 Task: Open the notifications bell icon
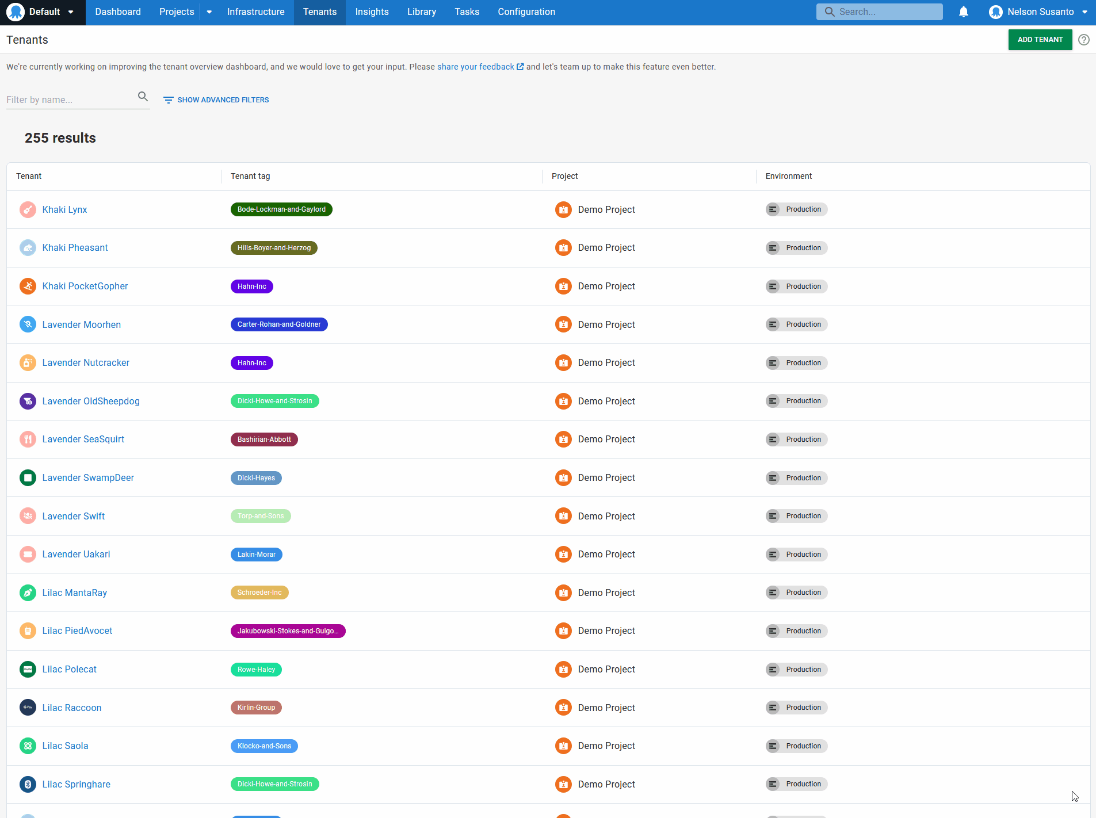click(x=964, y=12)
